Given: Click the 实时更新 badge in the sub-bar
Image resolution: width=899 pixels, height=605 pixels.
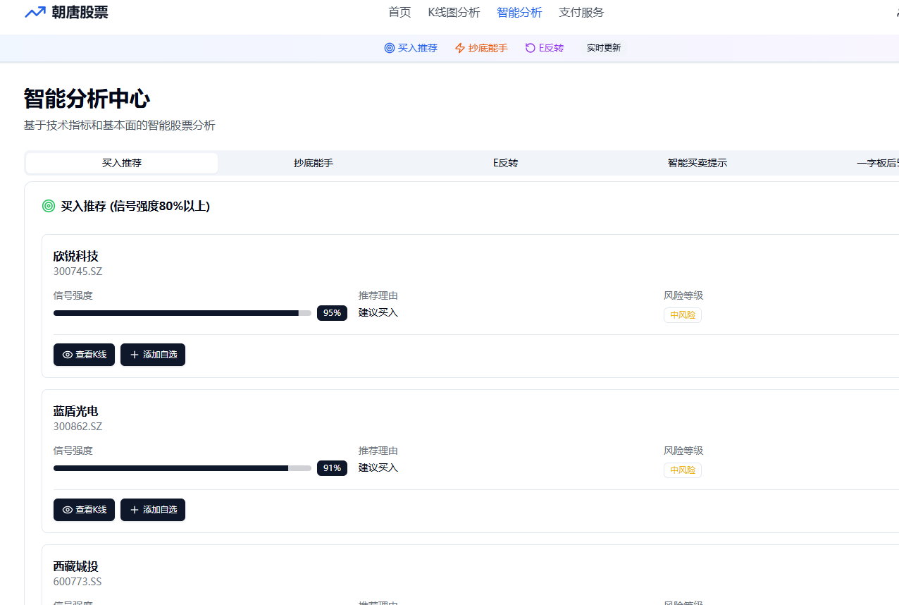Looking at the screenshot, I should [603, 48].
